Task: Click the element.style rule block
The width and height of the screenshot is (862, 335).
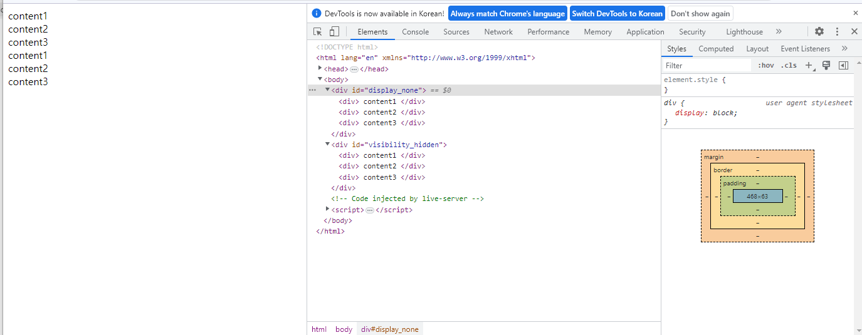Action: pos(759,85)
